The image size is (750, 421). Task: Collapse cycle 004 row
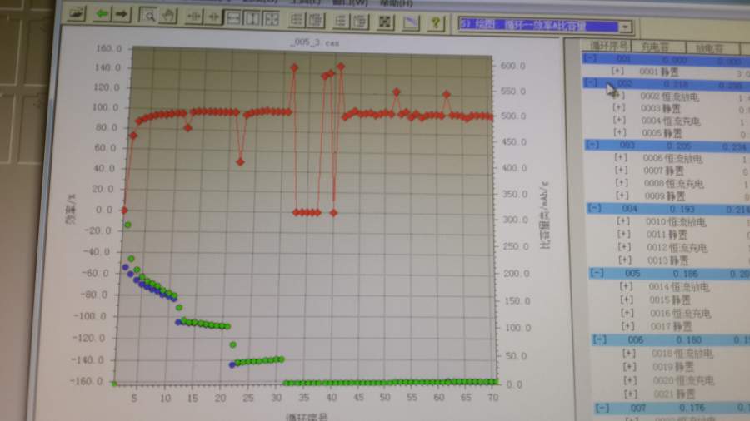[x=595, y=208]
